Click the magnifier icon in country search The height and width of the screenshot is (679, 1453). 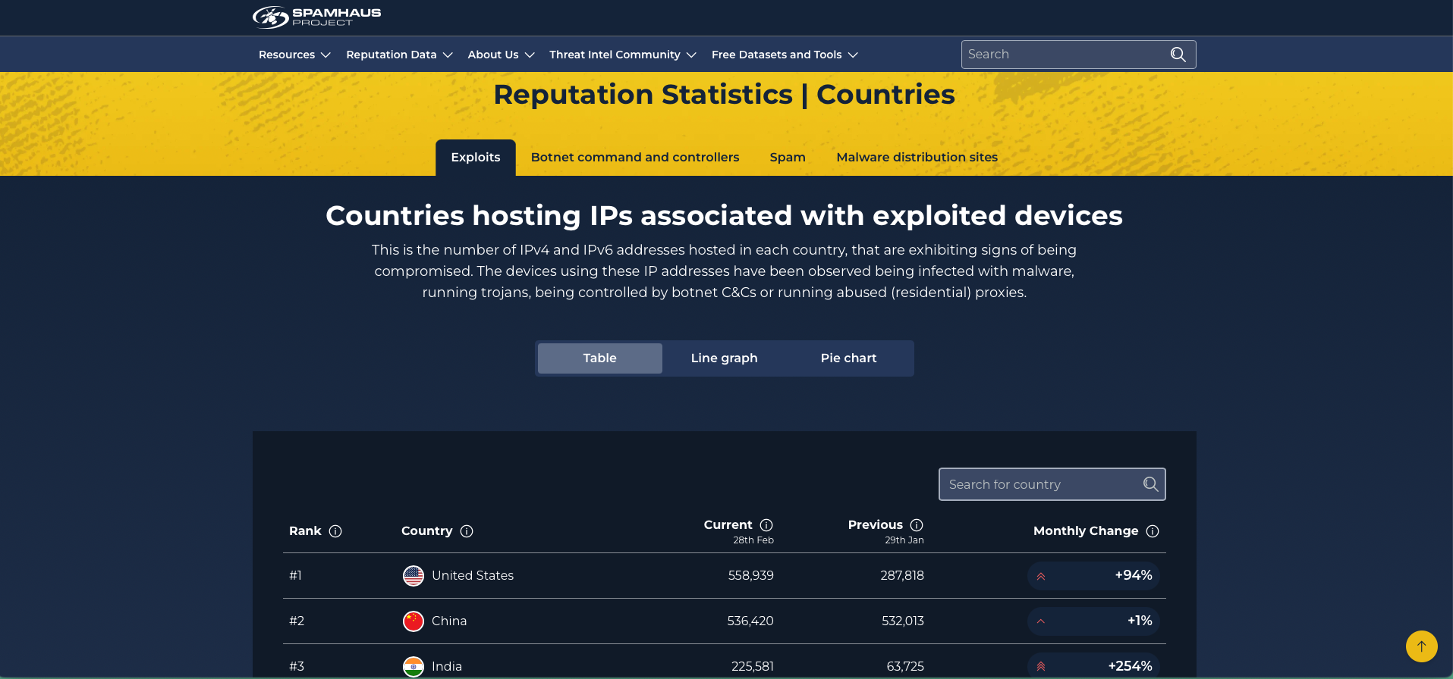point(1150,484)
